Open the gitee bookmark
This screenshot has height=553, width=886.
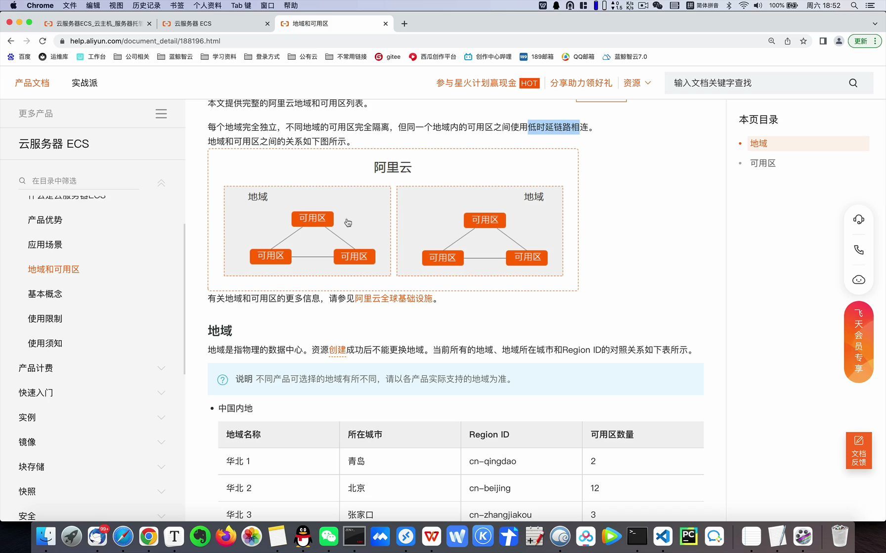point(388,57)
